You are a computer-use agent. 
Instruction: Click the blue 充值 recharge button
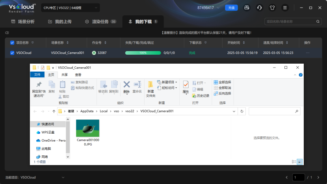coord(231,7)
